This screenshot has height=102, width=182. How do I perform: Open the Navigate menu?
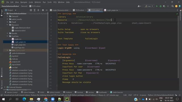[24, 2]
